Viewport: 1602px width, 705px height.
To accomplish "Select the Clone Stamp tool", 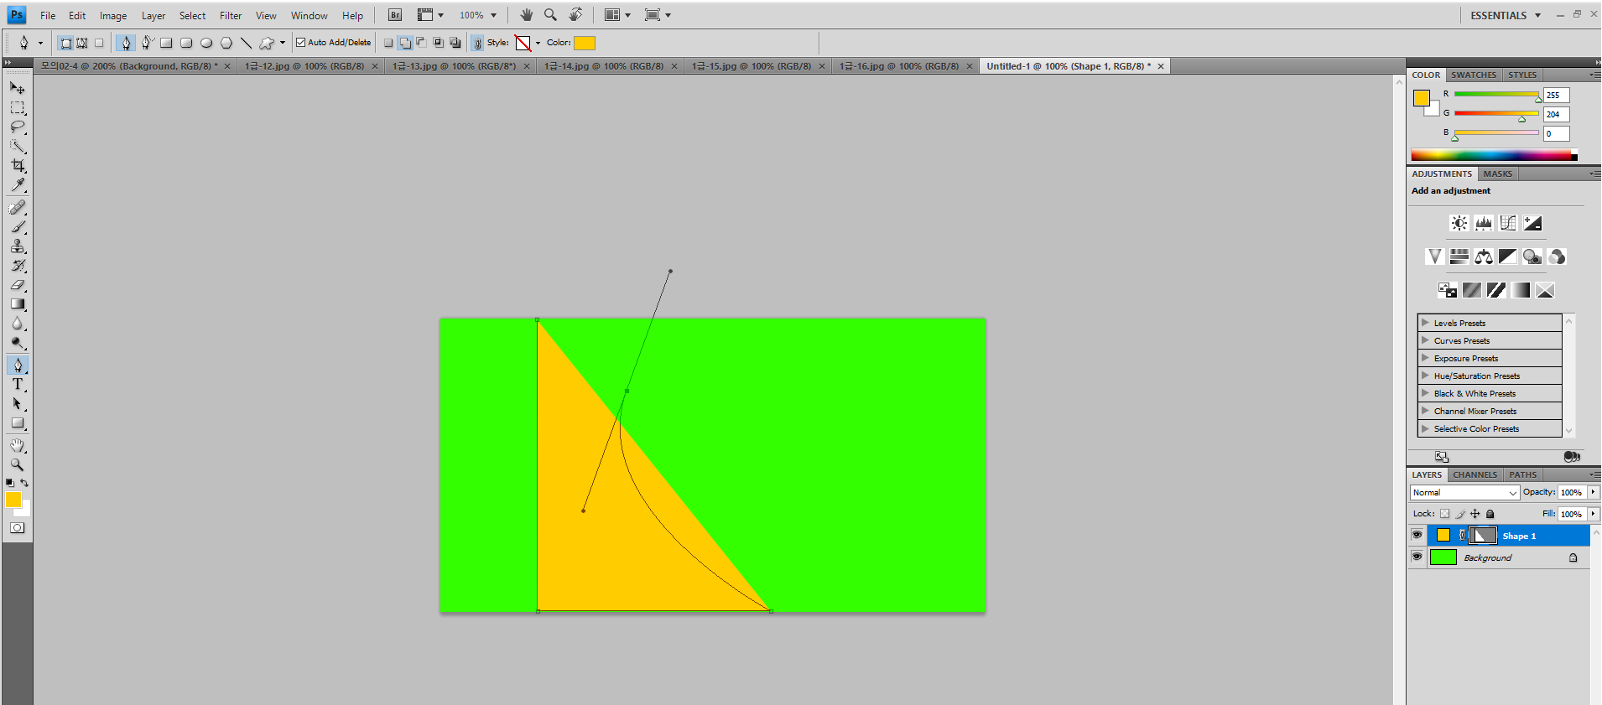I will [18, 246].
